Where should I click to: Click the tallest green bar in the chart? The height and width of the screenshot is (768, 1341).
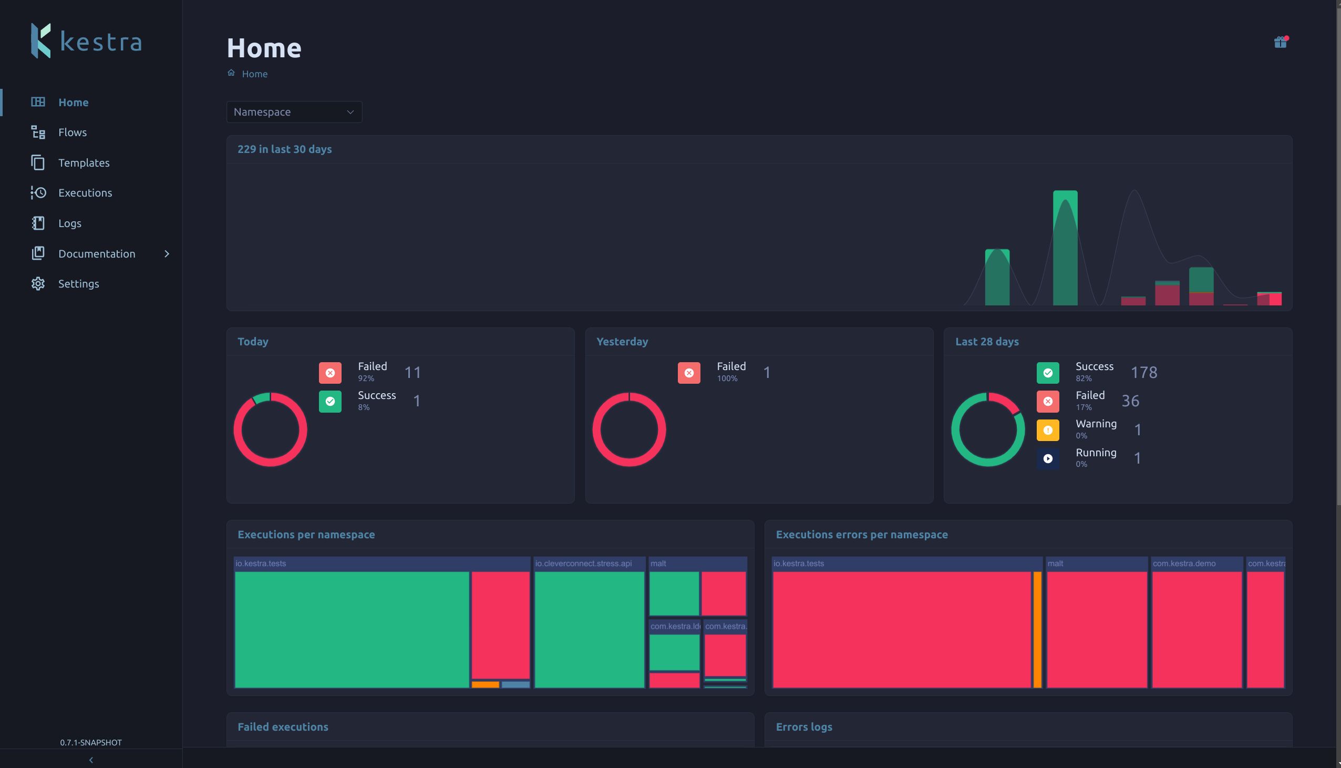[1065, 248]
